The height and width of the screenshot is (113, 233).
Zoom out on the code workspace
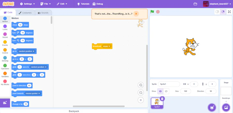(141, 93)
